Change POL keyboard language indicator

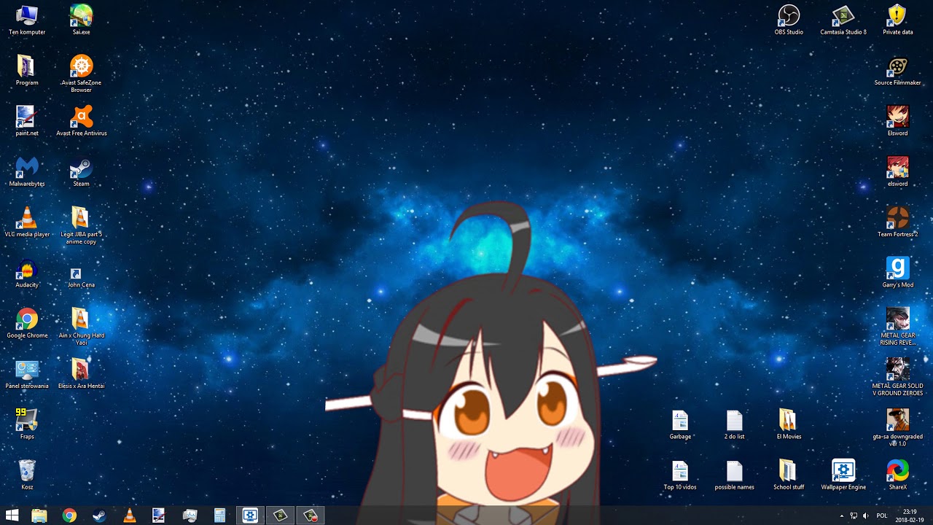click(x=882, y=516)
